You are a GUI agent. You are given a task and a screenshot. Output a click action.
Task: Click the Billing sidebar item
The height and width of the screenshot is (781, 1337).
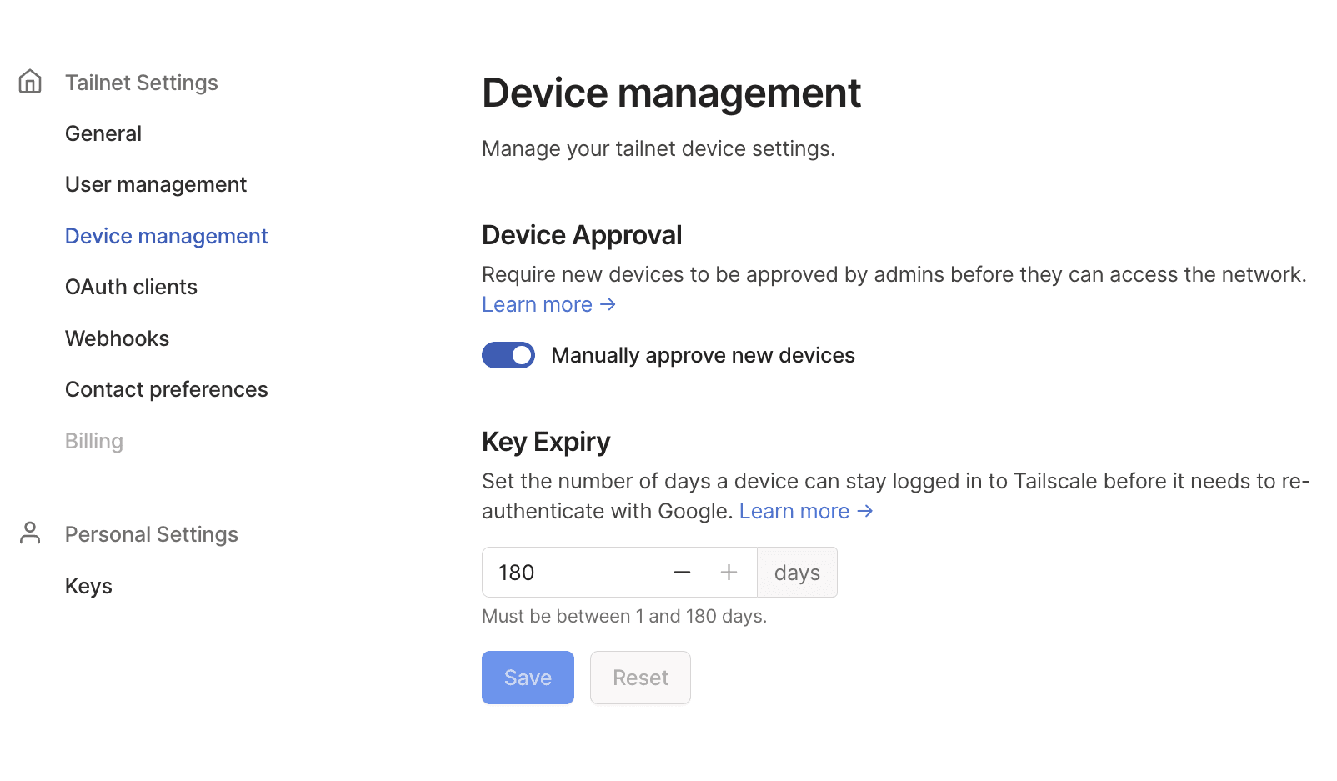coord(94,441)
